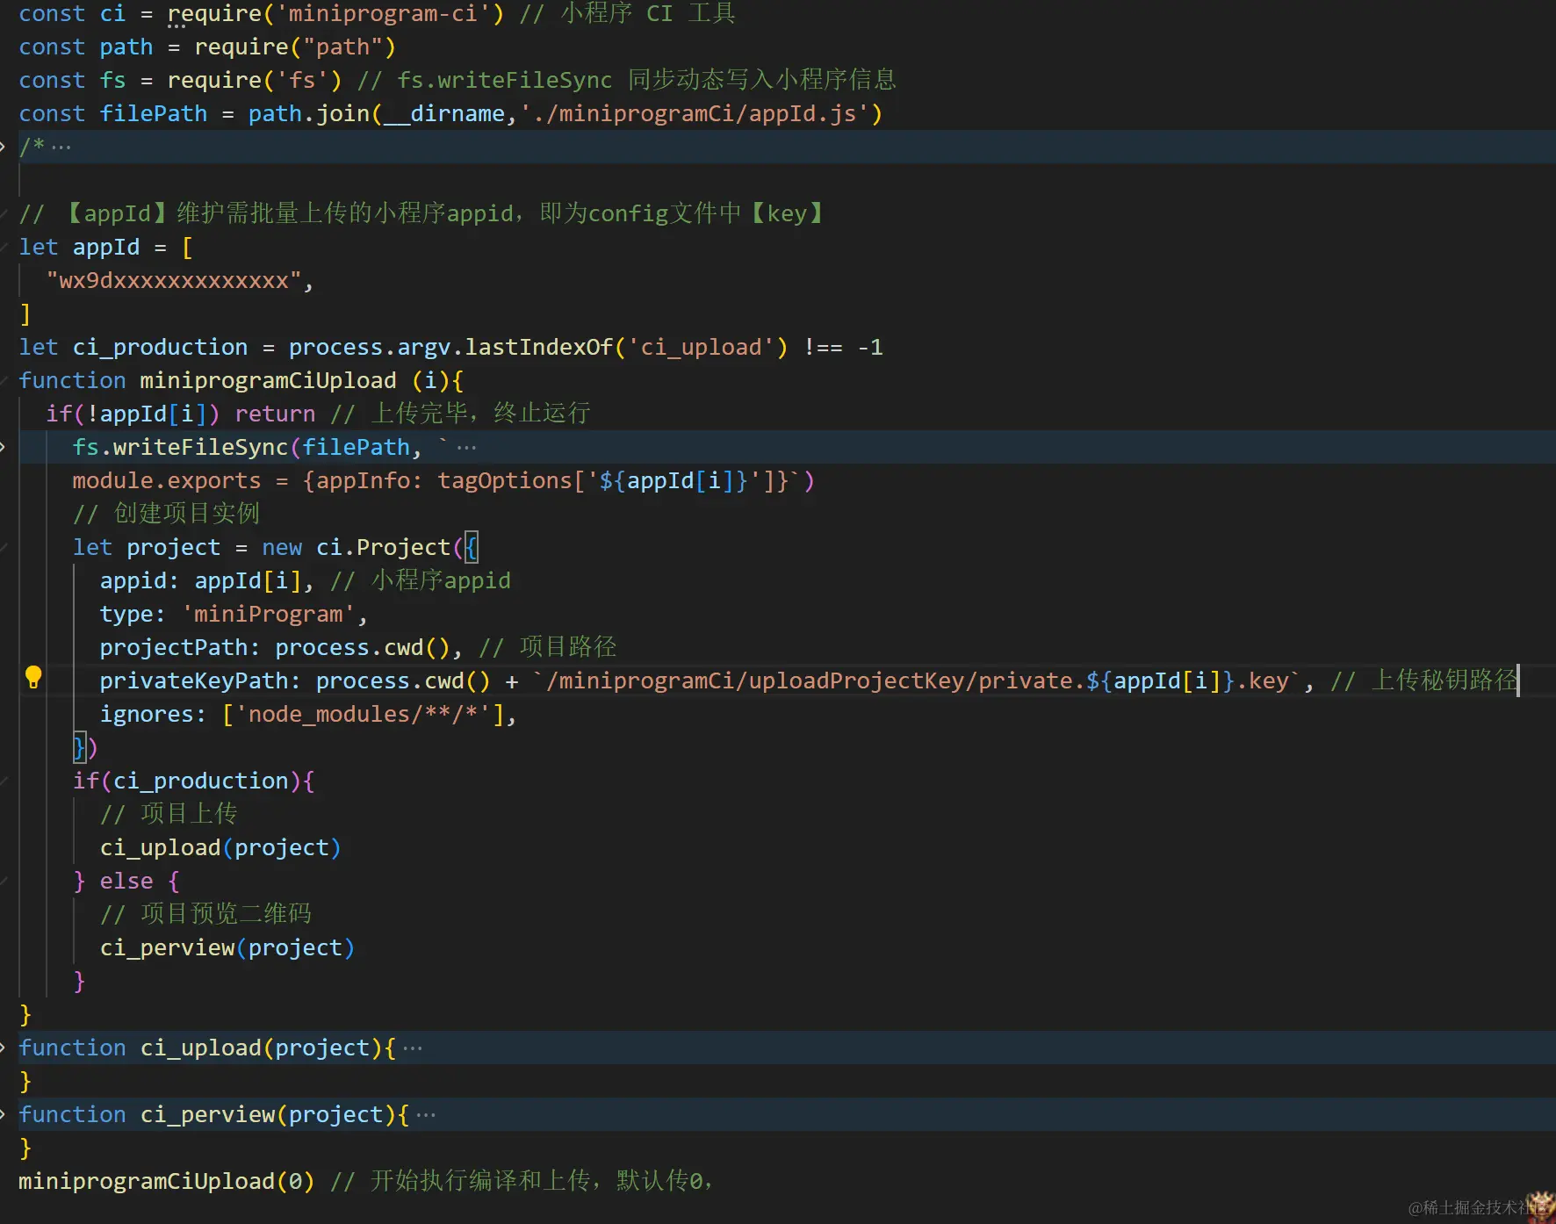Click the lightbulb quick-fix icon beside privateKeyPath
Screen dimensions: 1556x1224
[x=33, y=677]
